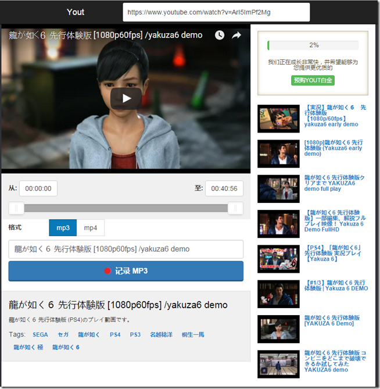The image size is (380, 389).
Task: Select the mp3 format option
Action: pyautogui.click(x=63, y=228)
